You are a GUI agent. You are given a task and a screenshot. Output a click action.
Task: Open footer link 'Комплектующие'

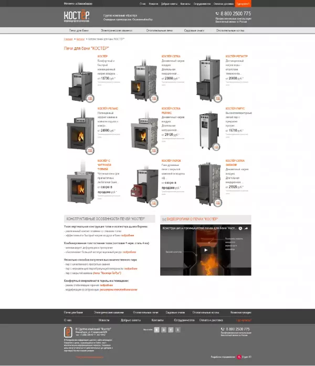[241, 312]
